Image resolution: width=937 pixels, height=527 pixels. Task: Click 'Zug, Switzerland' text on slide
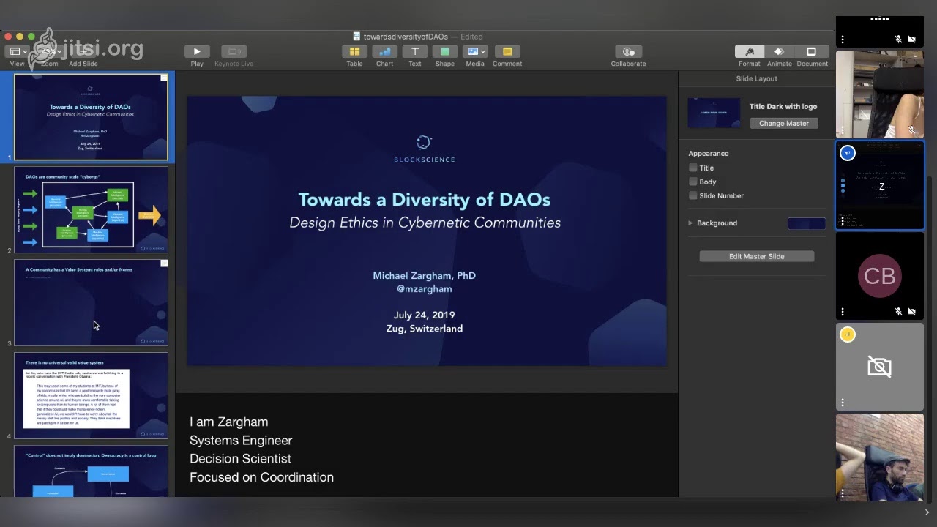pyautogui.click(x=425, y=328)
